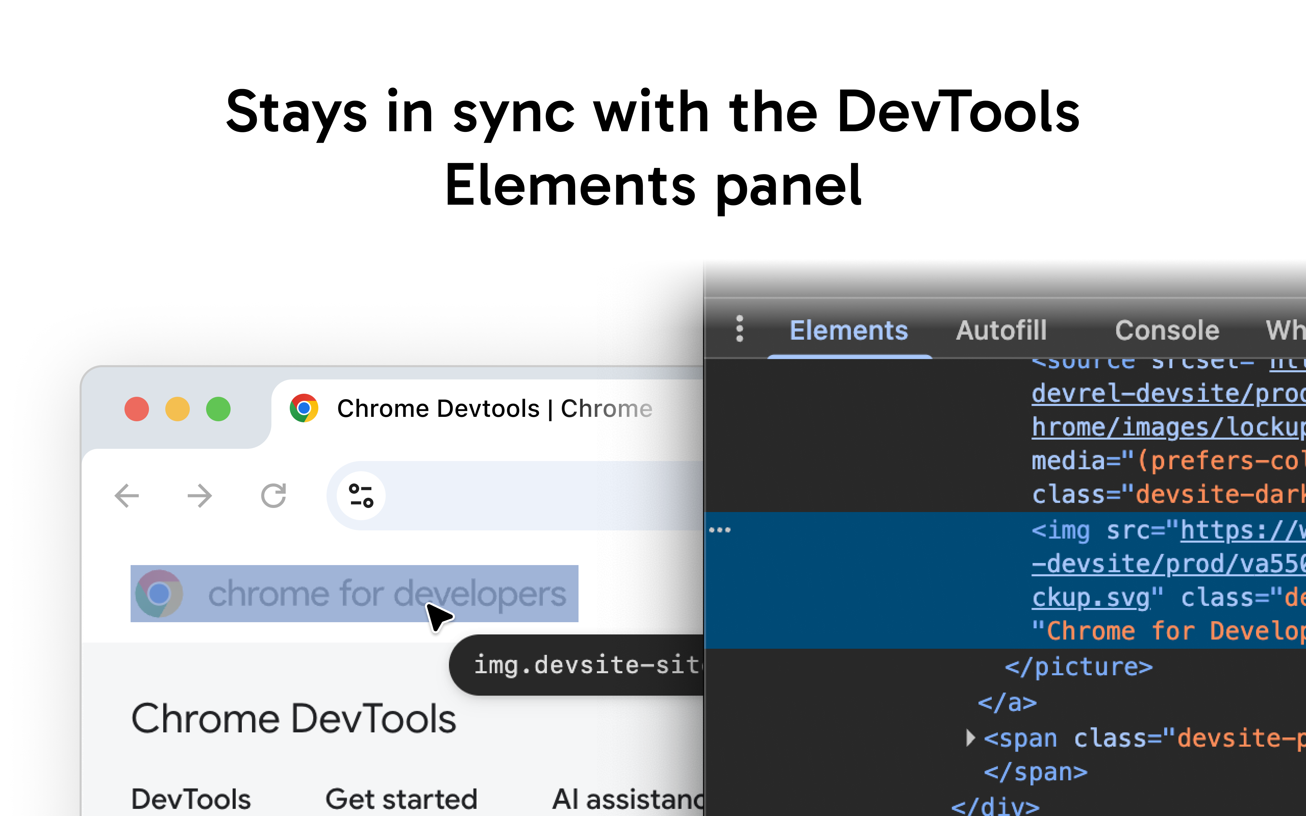This screenshot has width=1306, height=816.
Task: Click the Get started navigation link
Action: click(402, 799)
